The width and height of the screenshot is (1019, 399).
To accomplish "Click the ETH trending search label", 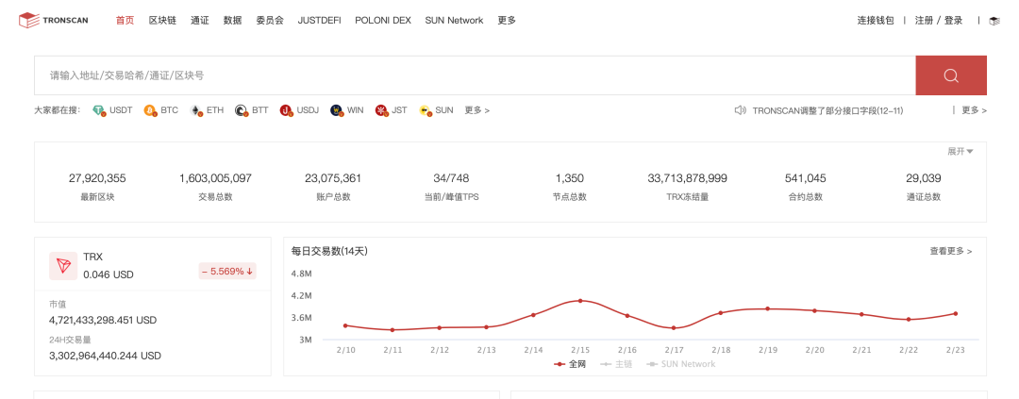I will pos(215,110).
